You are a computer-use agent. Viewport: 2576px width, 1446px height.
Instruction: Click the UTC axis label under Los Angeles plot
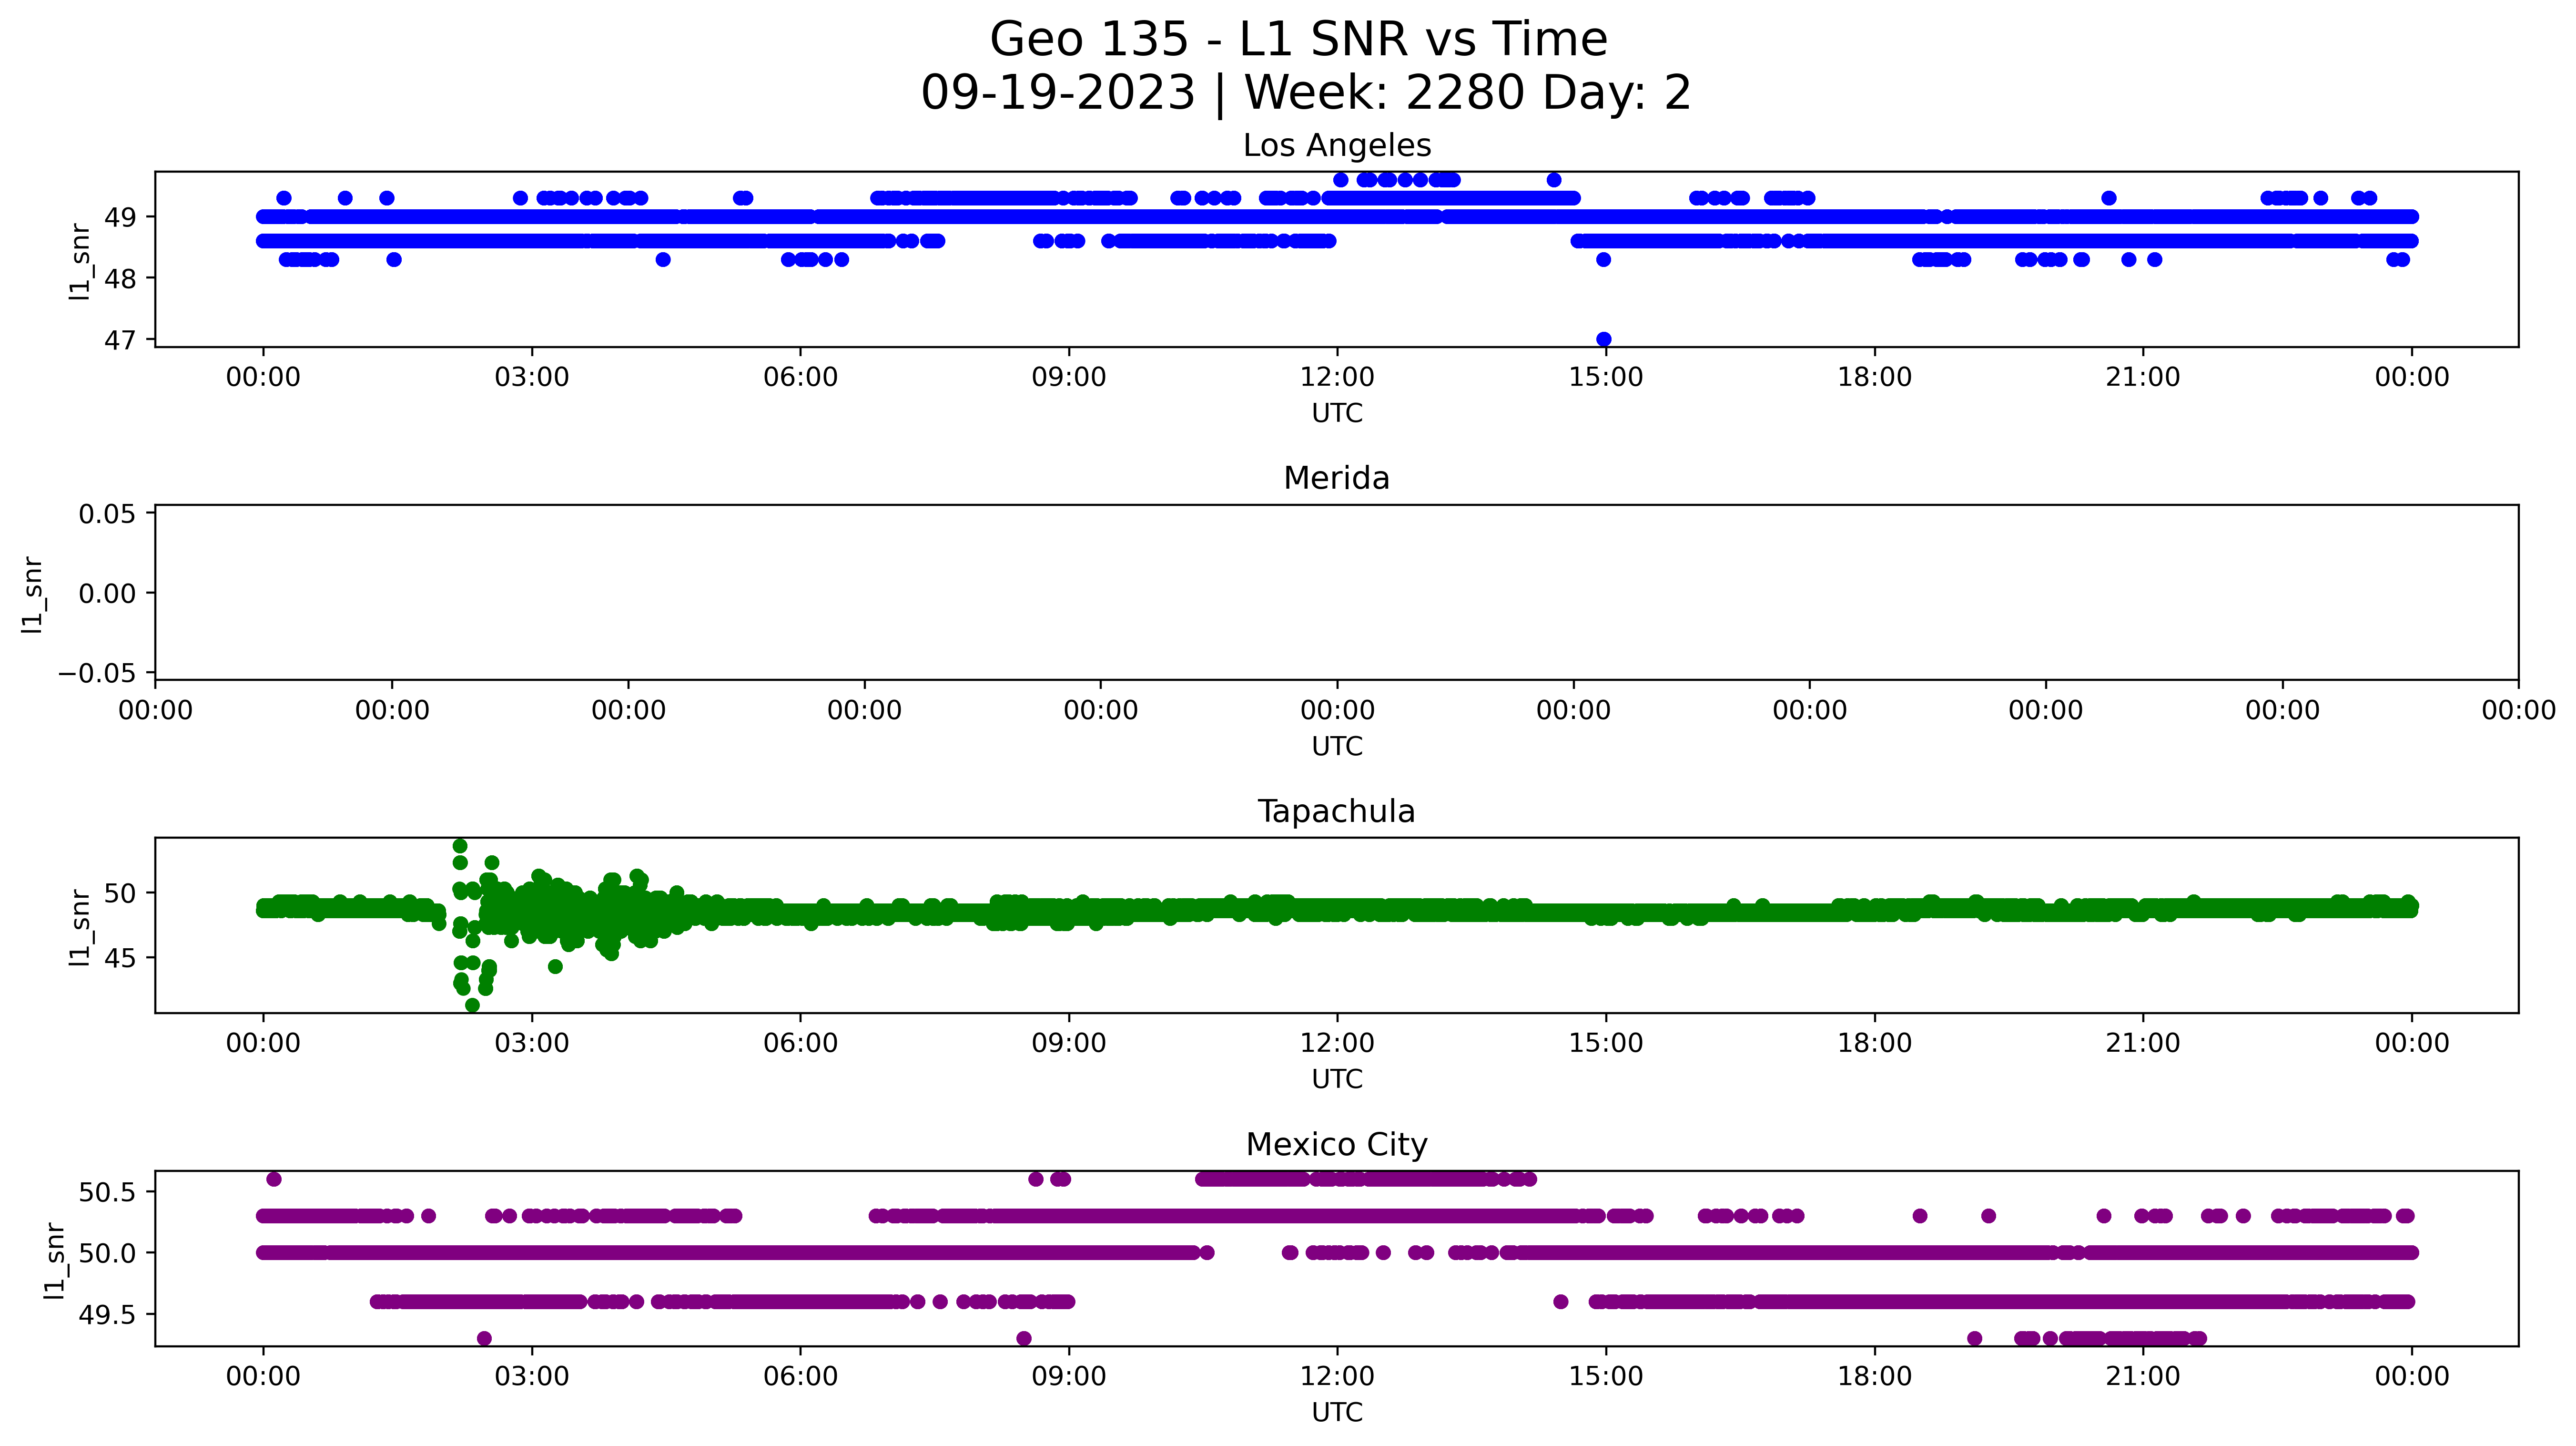(1337, 413)
